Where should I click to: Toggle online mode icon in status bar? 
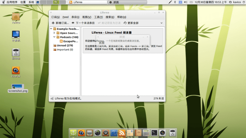tap(52, 98)
